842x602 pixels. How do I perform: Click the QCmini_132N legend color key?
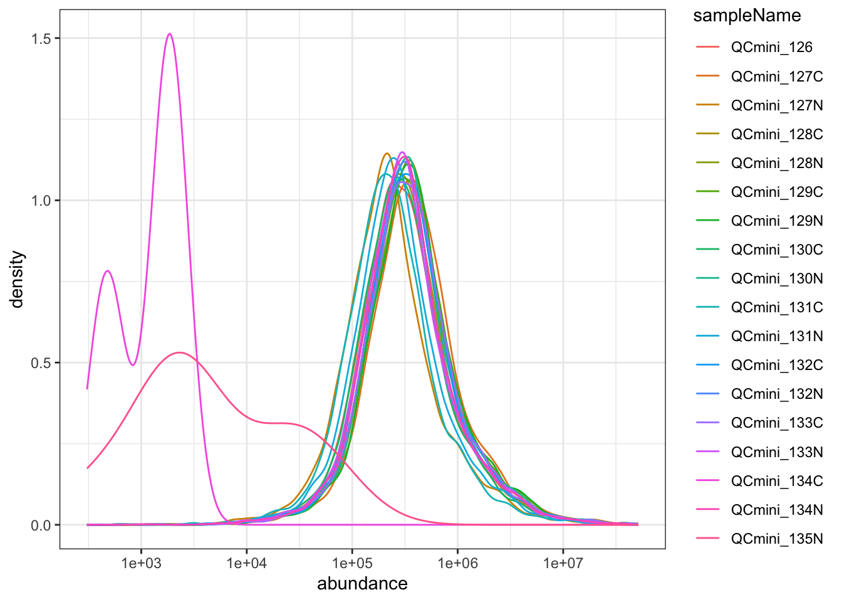click(707, 394)
